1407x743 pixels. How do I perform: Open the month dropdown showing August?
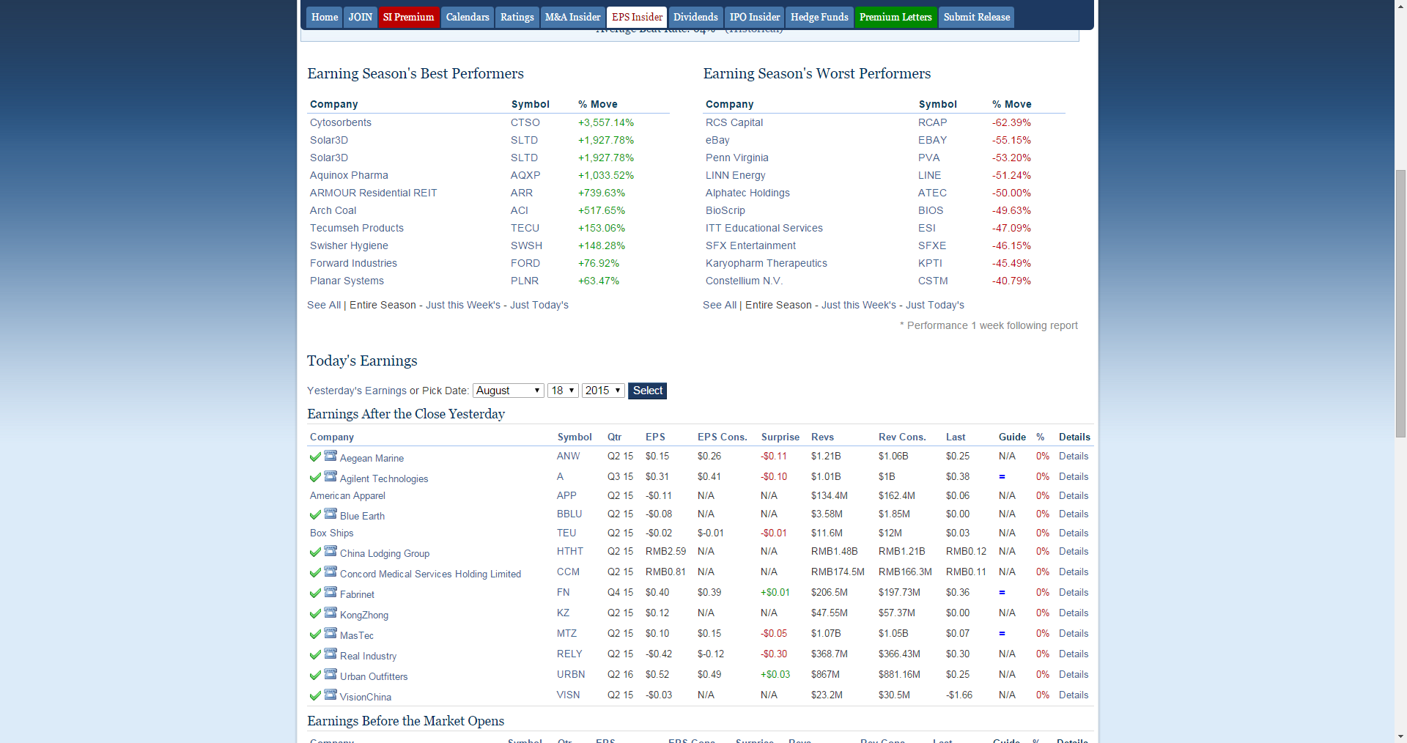pyautogui.click(x=508, y=391)
